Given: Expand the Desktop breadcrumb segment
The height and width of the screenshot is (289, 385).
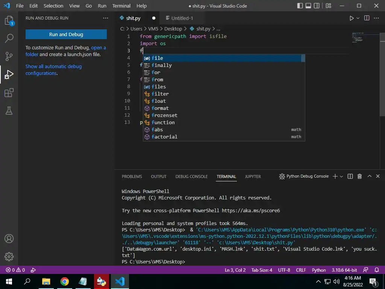Looking at the screenshot, I should click(x=173, y=29).
